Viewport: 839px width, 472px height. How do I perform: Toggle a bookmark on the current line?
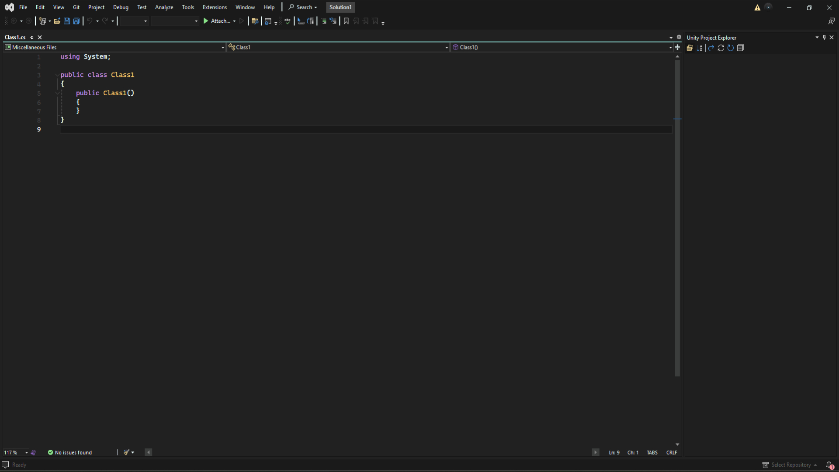click(346, 21)
